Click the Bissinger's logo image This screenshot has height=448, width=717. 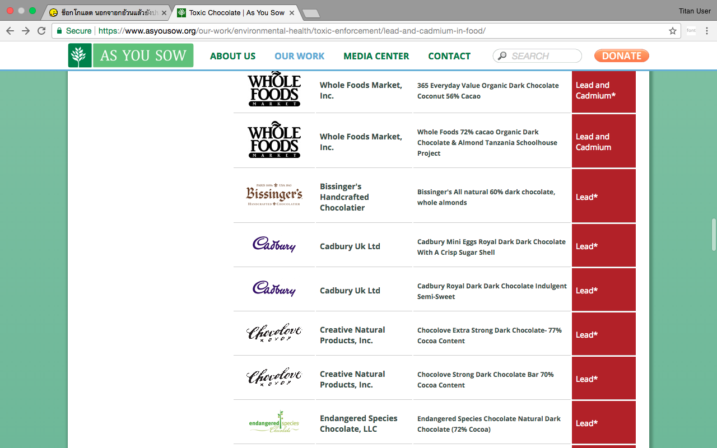(x=274, y=194)
